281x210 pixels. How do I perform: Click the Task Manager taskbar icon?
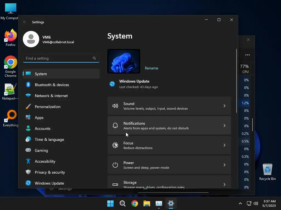(x=159, y=203)
